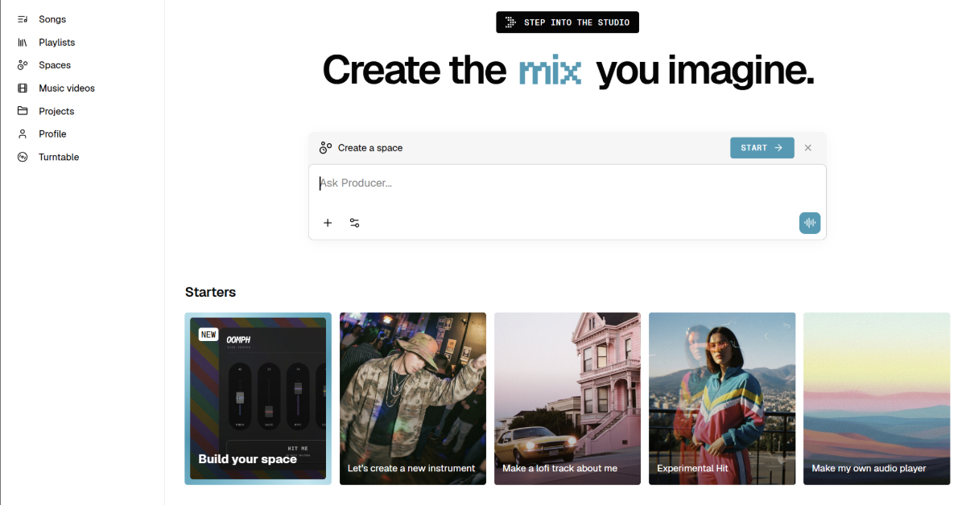This screenshot has width=966, height=505.
Task: Open the Music videos section
Action: [x=66, y=88]
